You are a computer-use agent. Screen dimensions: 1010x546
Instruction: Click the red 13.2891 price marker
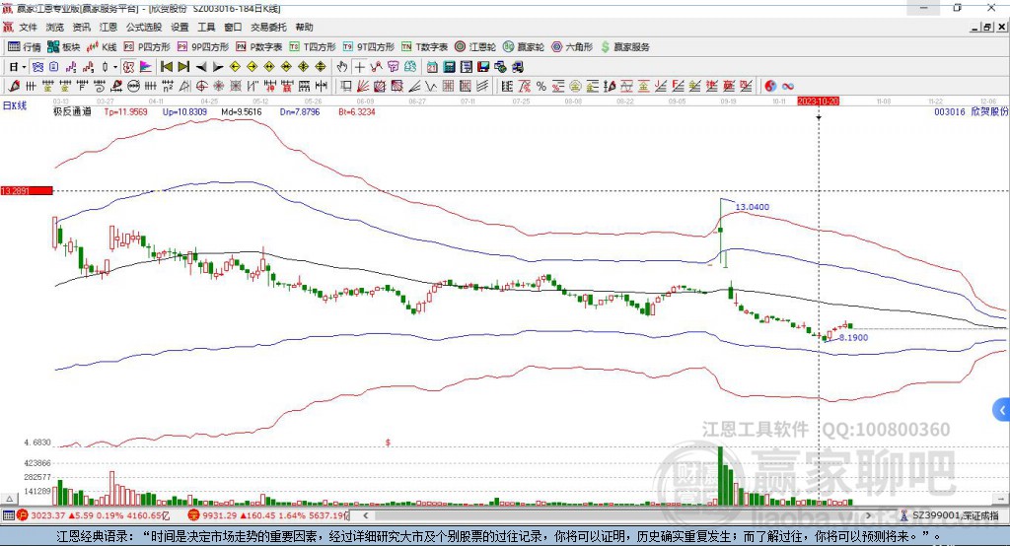coord(27,190)
